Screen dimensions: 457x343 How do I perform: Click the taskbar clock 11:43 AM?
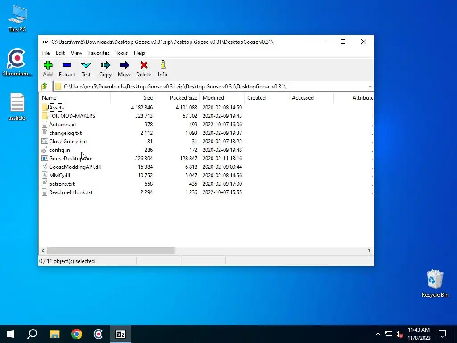419,330
